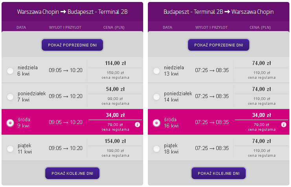Select return flight on niedziela 13 kwi

[157, 70]
